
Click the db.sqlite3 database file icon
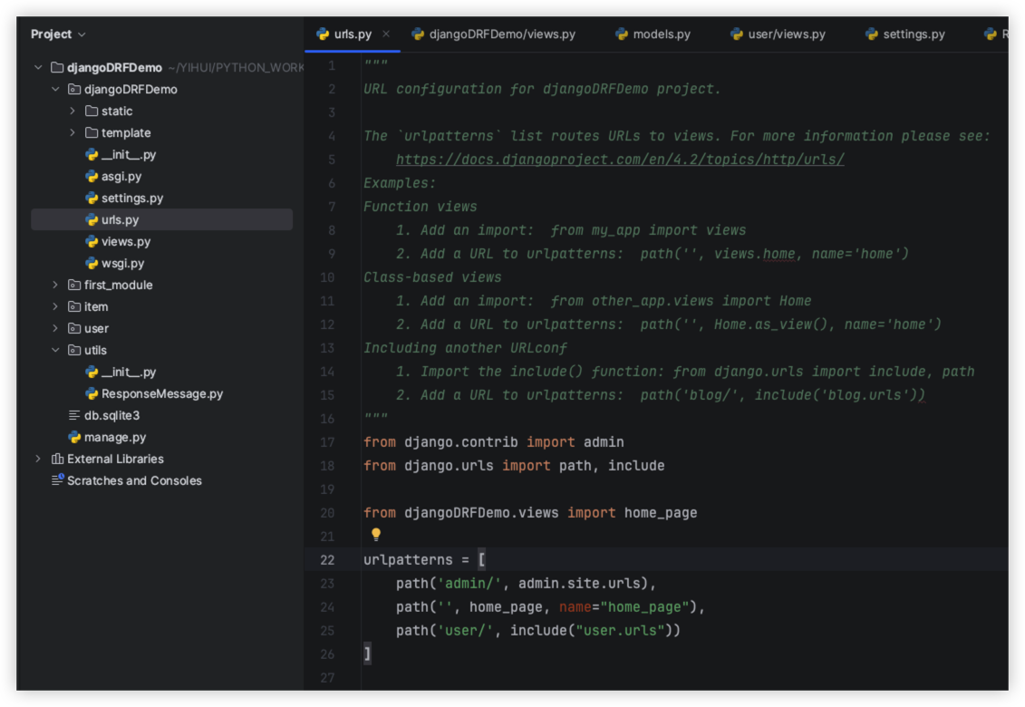(x=74, y=415)
